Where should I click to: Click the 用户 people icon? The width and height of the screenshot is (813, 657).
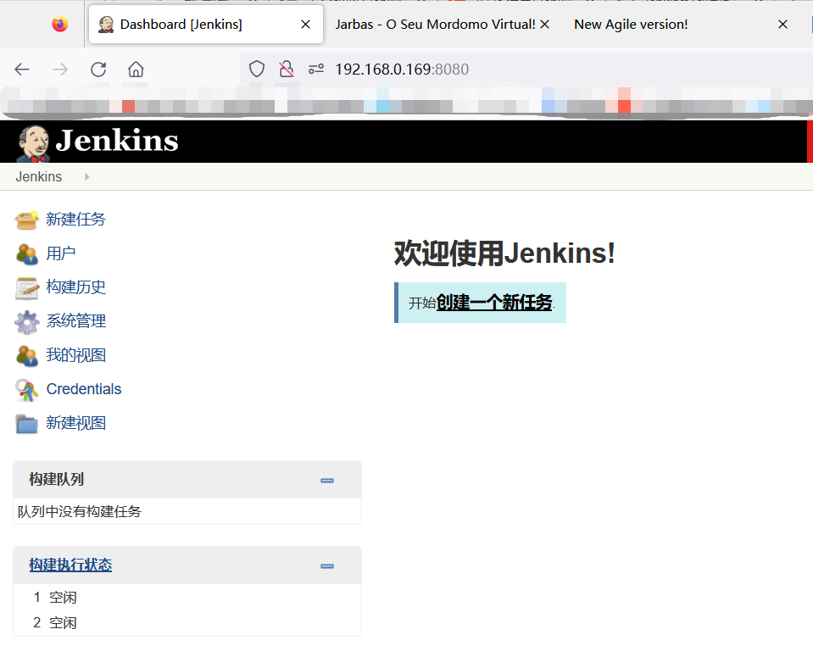(x=26, y=253)
